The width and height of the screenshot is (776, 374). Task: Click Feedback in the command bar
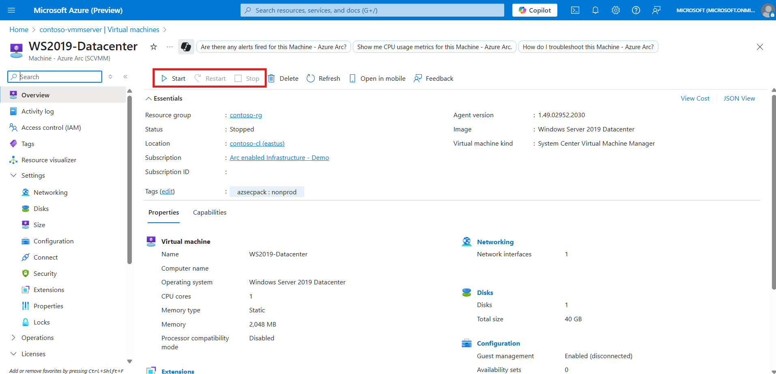tap(433, 78)
